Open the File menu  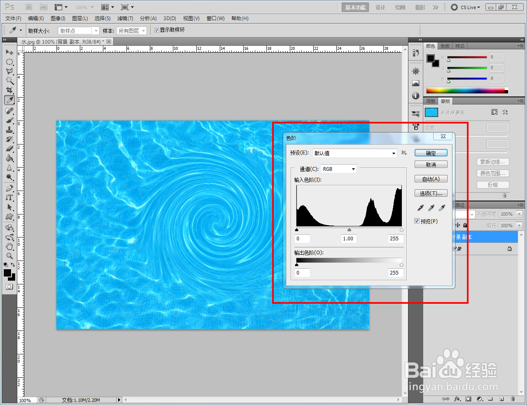click(x=13, y=19)
